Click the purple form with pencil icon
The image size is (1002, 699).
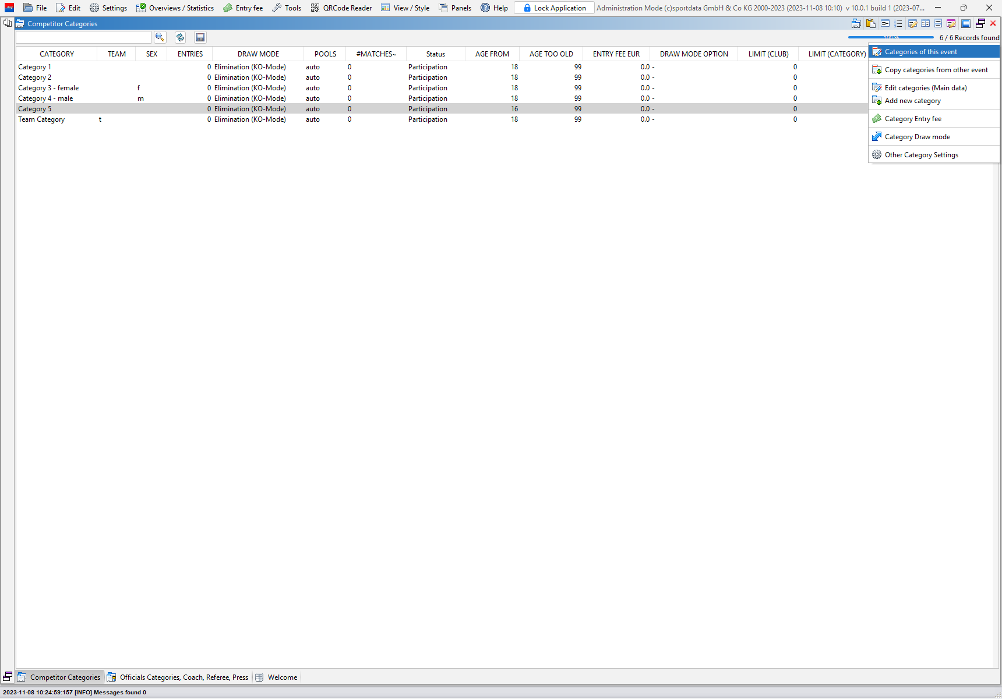click(x=951, y=23)
